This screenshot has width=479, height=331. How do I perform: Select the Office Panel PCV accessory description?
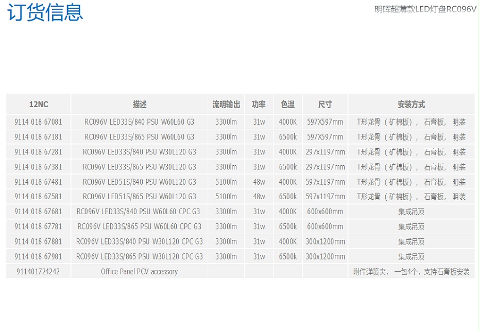pos(139,271)
